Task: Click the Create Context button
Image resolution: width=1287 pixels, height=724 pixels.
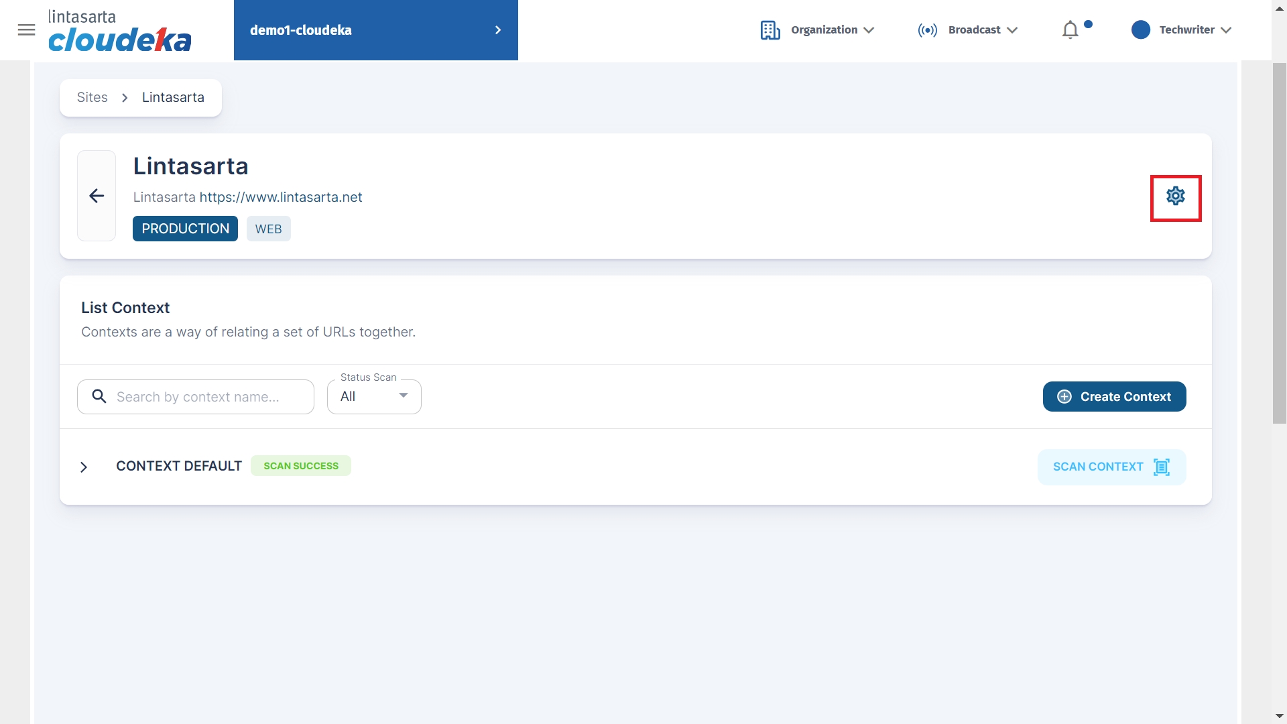Action: [x=1114, y=397]
